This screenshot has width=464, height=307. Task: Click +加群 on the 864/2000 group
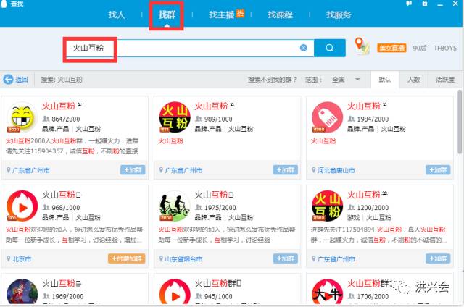tap(133, 170)
